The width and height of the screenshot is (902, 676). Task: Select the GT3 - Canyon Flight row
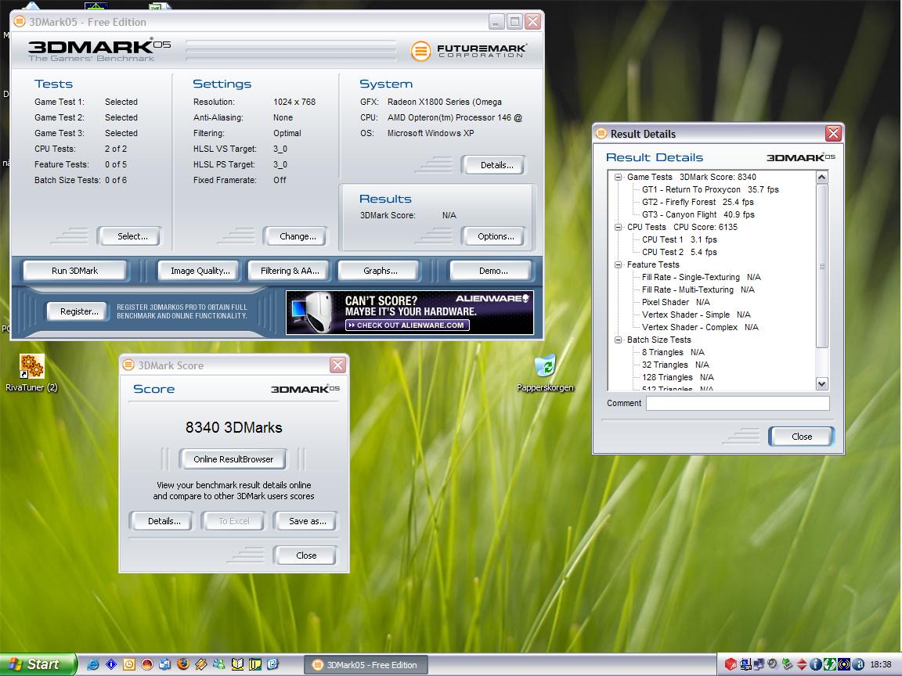698,215
